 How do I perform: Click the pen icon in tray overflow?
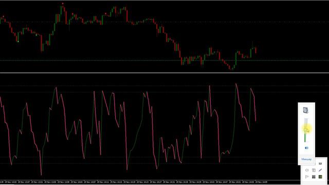click(x=320, y=170)
